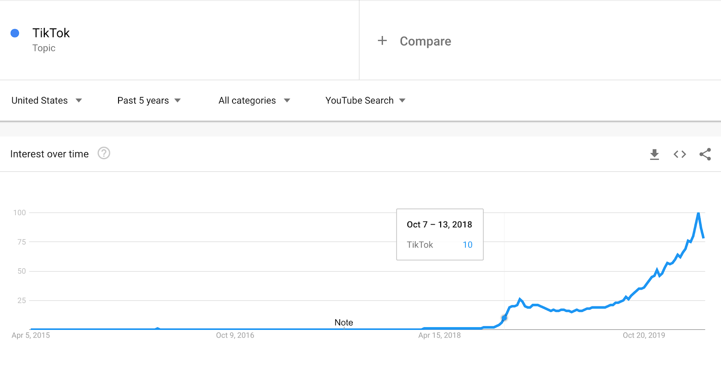Open the Past 5 years dropdown
Image resolution: width=721 pixels, height=383 pixels.
click(x=149, y=100)
